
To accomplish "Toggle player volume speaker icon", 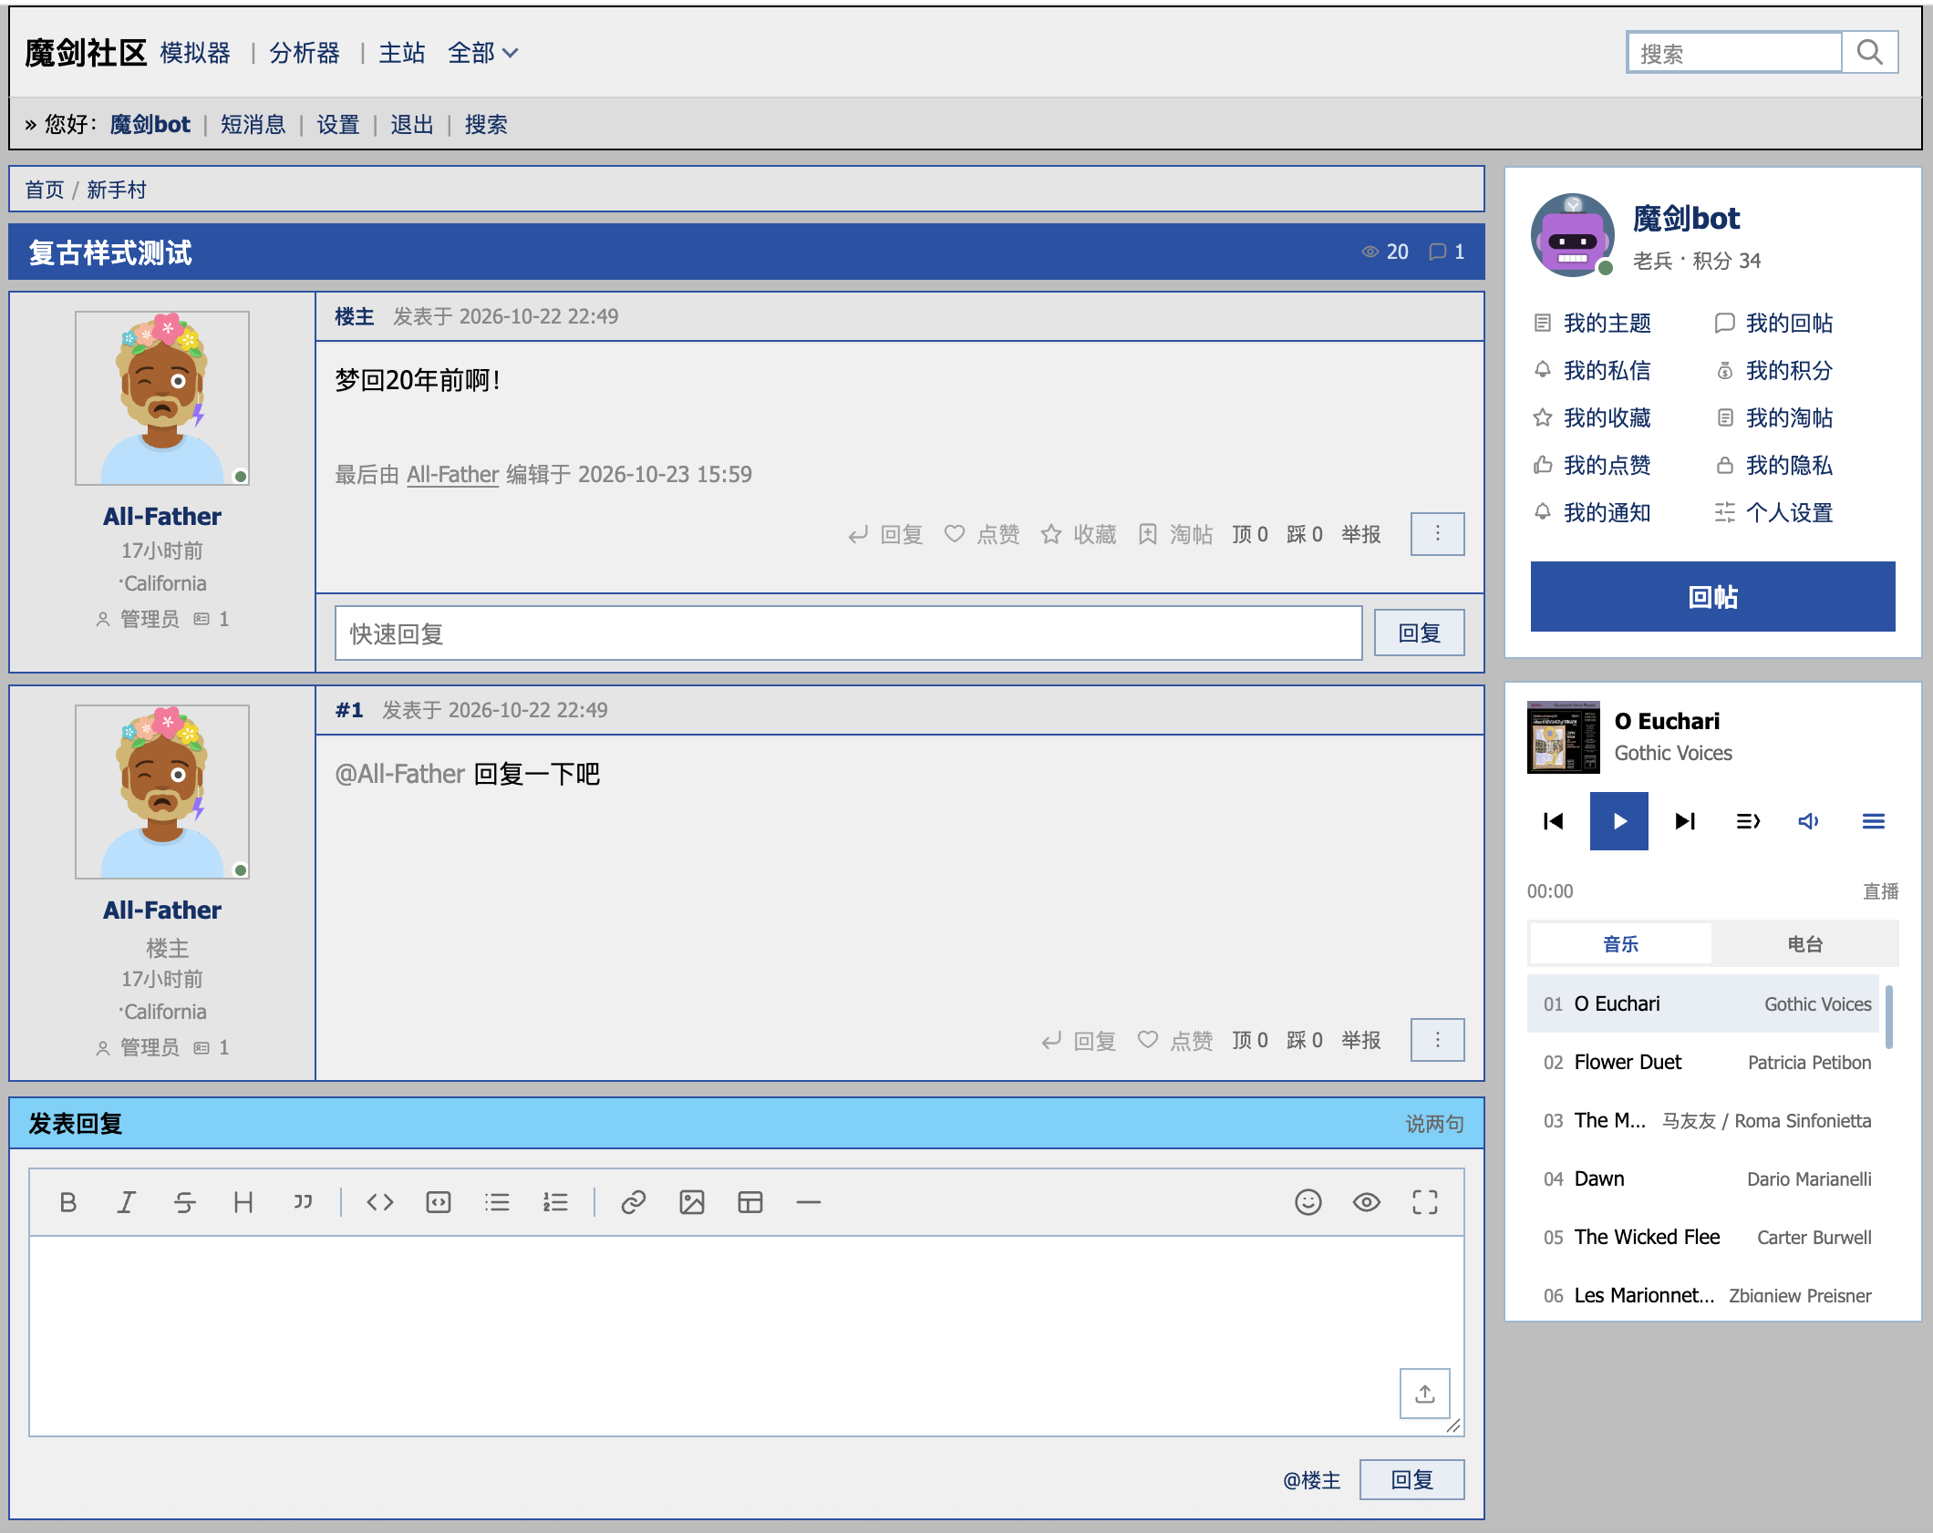I will click(1809, 821).
